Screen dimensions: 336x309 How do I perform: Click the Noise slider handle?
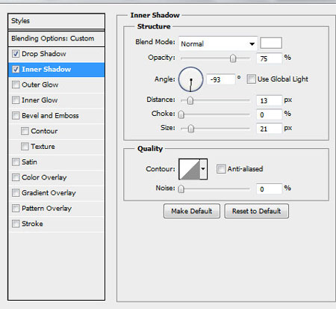click(x=181, y=189)
